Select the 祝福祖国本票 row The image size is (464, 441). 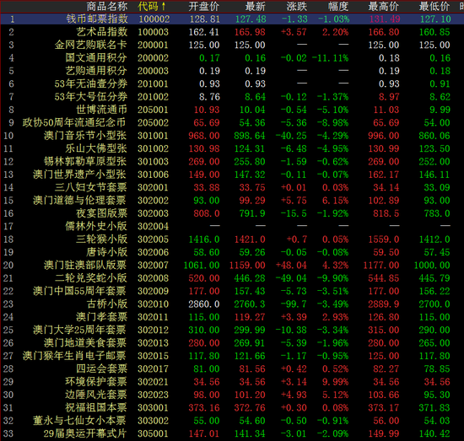tap(232, 407)
